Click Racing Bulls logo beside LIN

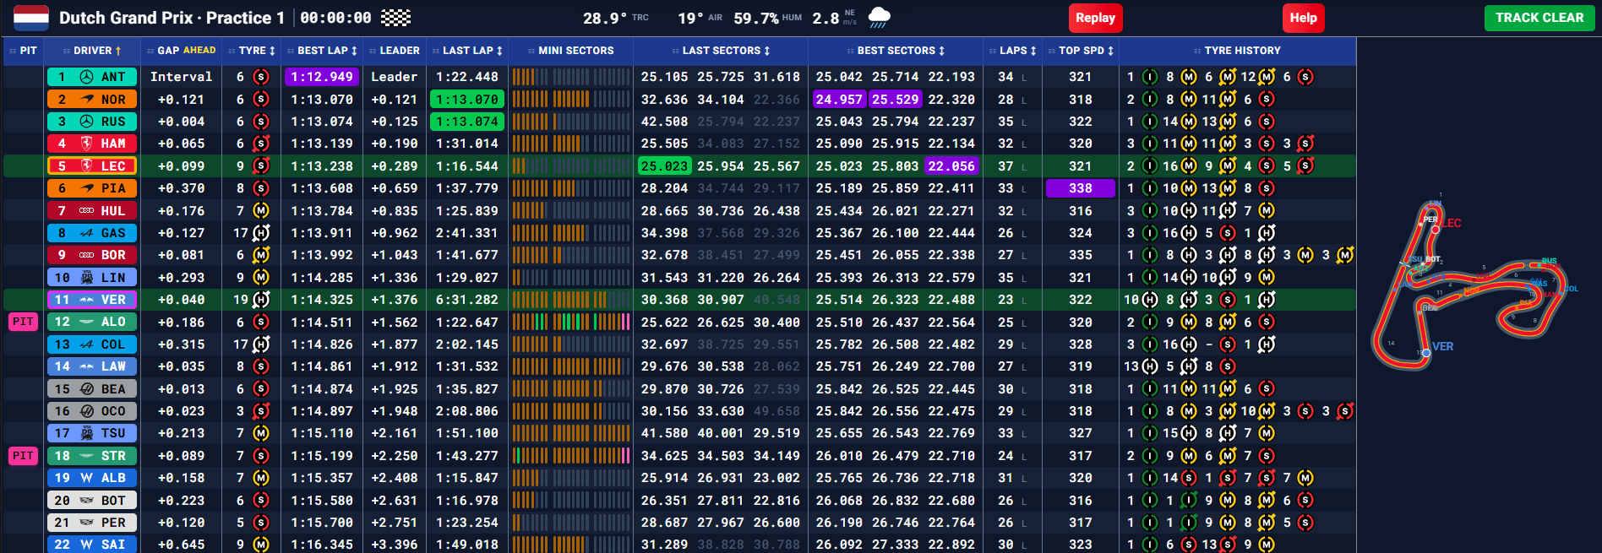[x=86, y=278]
